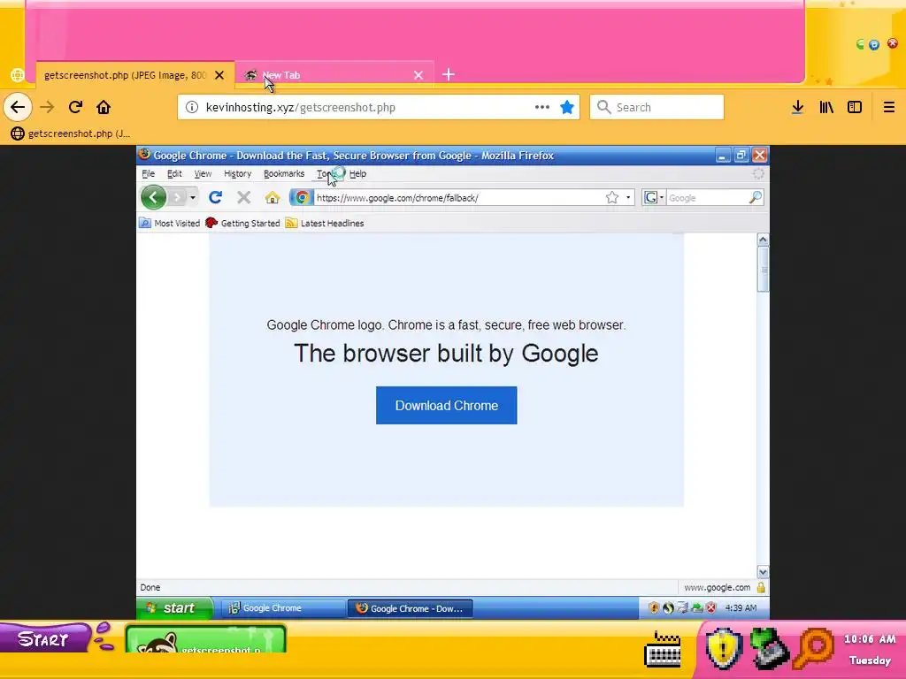Click the house home icon in inner Firefox
The height and width of the screenshot is (679, 906).
pos(273,197)
